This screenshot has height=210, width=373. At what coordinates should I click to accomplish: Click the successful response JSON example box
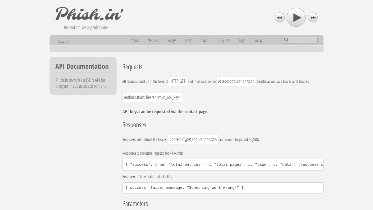click(x=223, y=165)
